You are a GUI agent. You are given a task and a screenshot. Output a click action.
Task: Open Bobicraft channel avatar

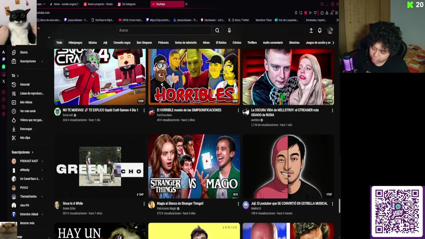point(57,112)
